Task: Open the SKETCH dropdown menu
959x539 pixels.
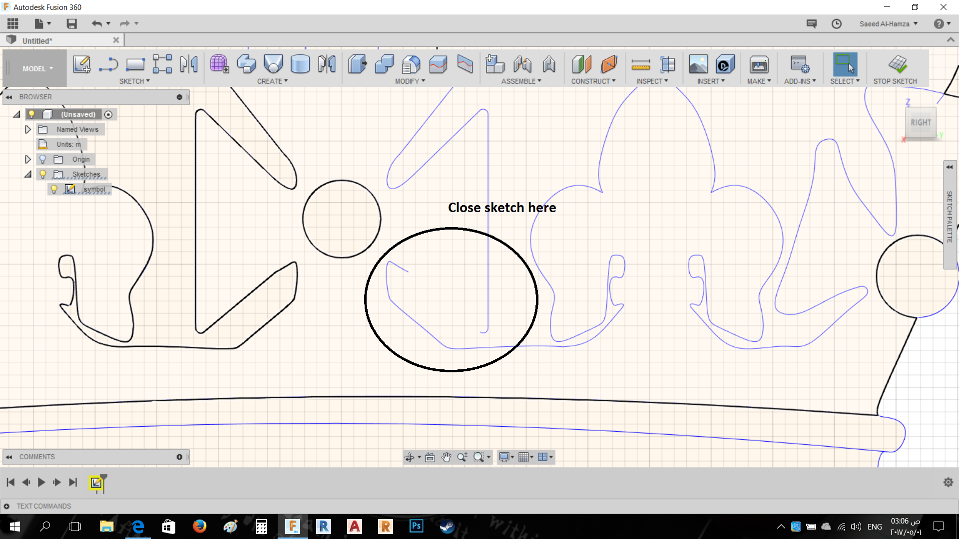Action: [x=134, y=81]
